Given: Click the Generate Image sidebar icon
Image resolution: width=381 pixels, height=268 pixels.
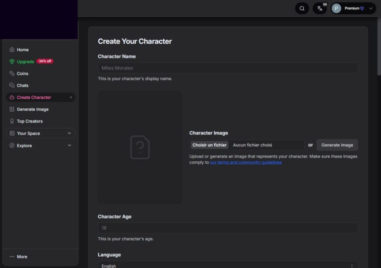Looking at the screenshot, I should 12,109.
